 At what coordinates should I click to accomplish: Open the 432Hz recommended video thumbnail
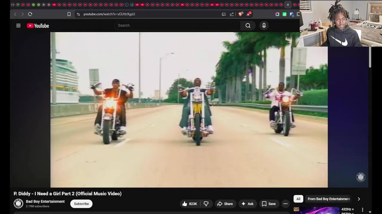pyautogui.click(x=316, y=210)
